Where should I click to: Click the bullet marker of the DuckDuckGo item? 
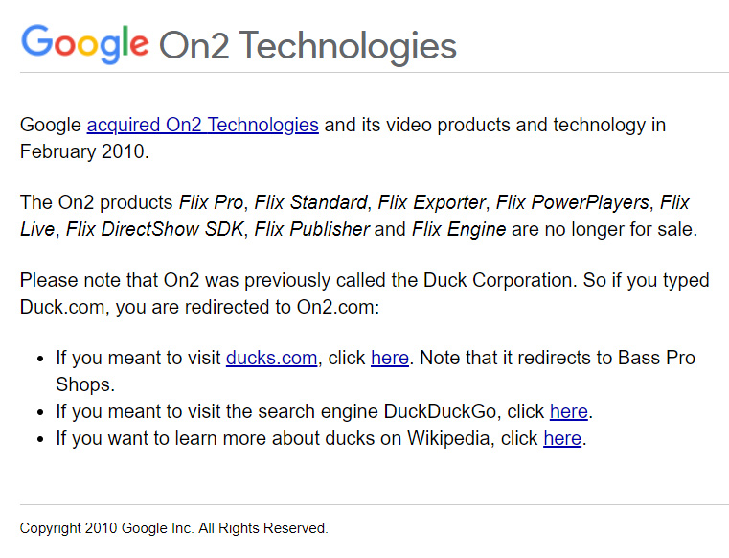[x=40, y=412]
